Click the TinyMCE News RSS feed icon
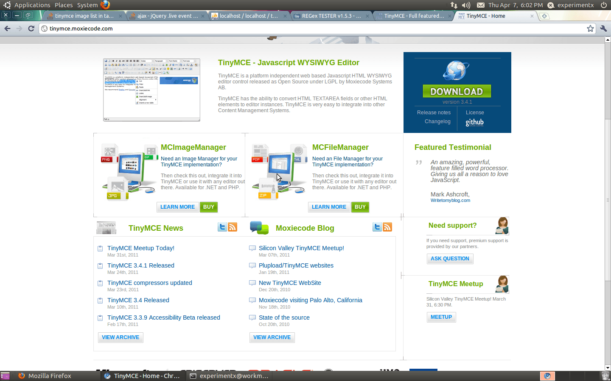 [x=233, y=227]
